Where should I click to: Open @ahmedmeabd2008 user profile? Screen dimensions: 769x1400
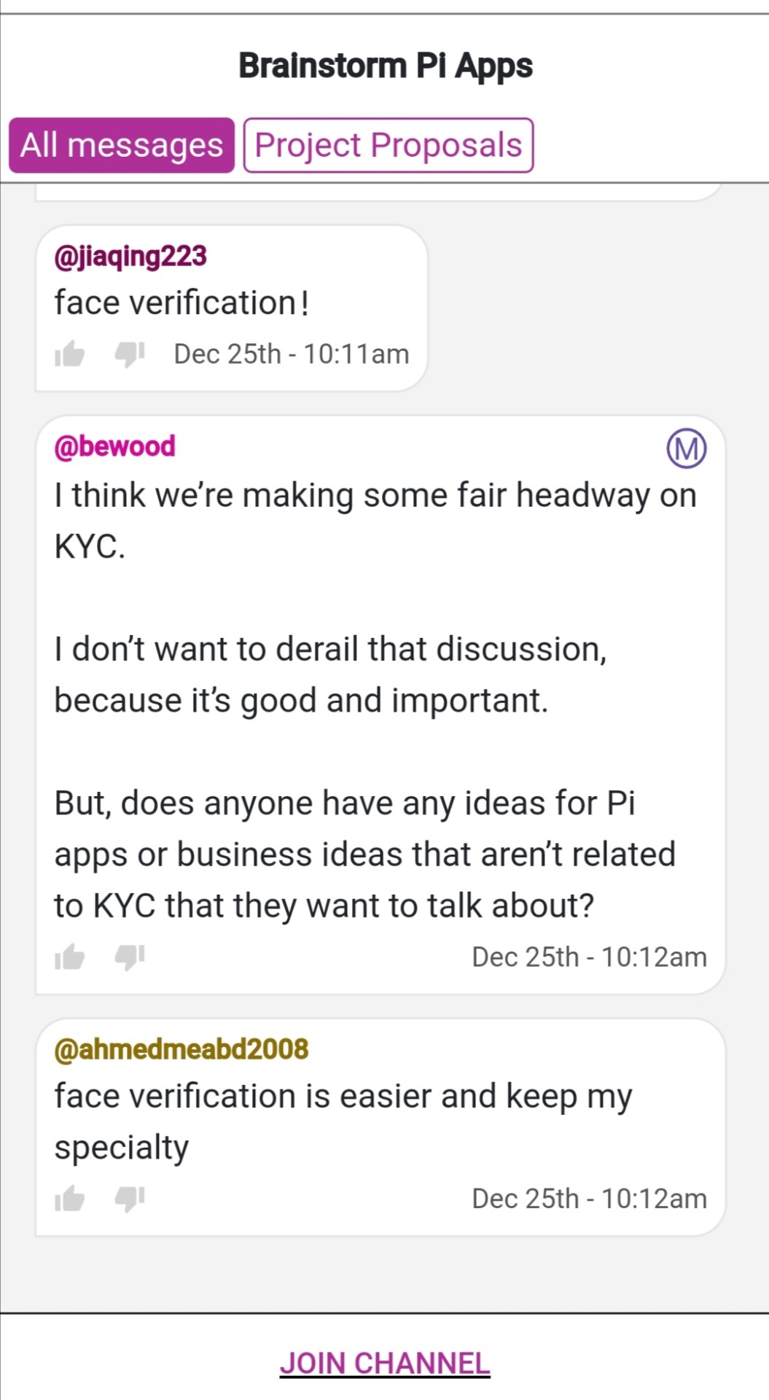click(181, 1049)
